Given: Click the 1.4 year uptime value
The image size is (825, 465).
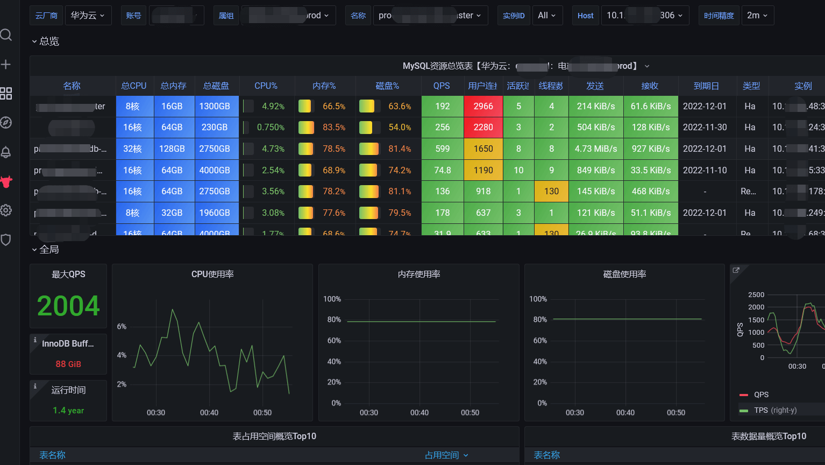Looking at the screenshot, I should [x=68, y=411].
